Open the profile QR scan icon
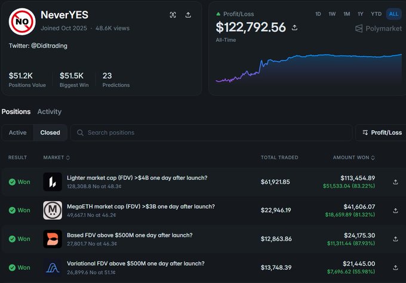 pos(173,15)
